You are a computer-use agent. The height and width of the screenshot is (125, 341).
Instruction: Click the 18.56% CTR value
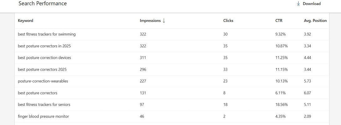[x=281, y=105]
